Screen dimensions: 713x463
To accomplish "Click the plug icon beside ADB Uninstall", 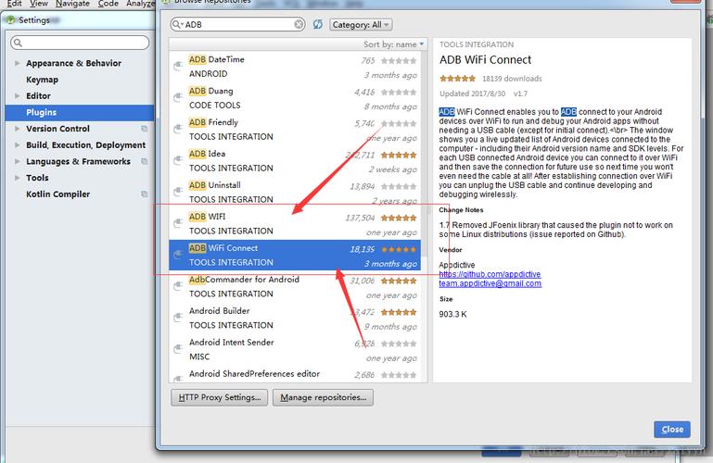I will (x=178, y=192).
